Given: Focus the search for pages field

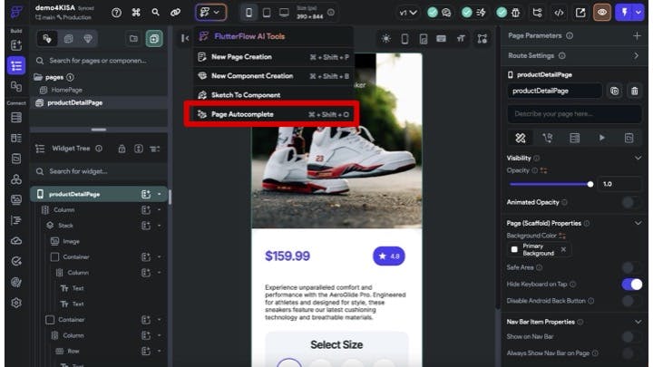Looking at the screenshot, I should pos(99,61).
